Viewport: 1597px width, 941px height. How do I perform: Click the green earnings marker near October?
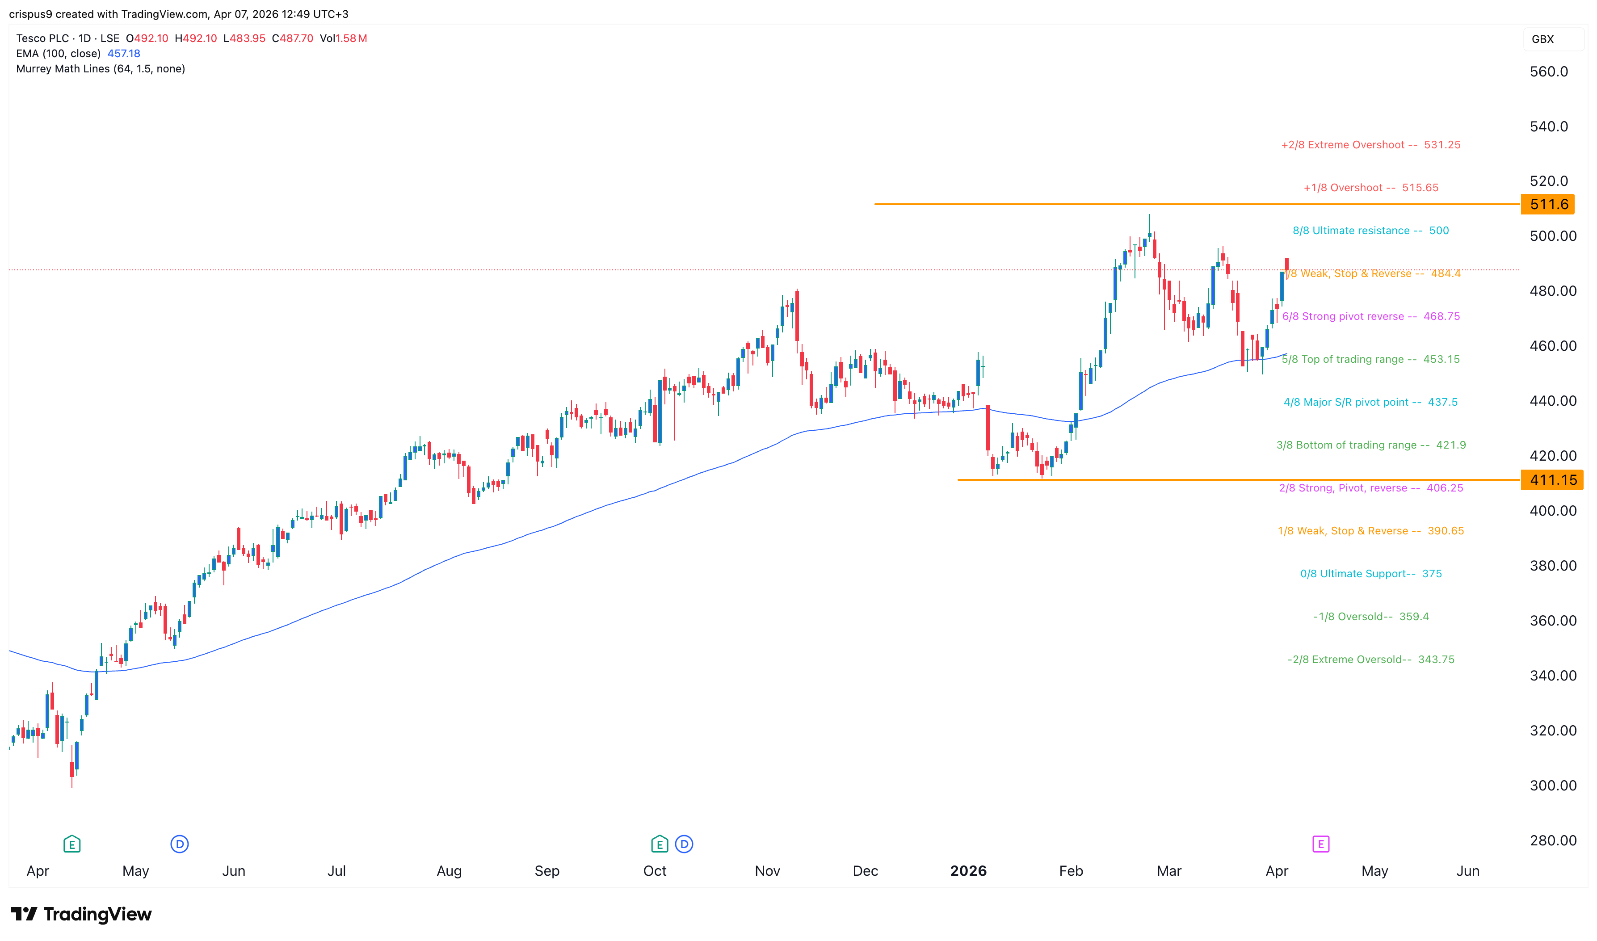660,844
